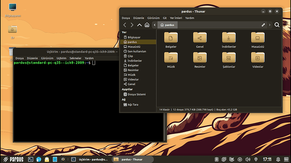Toggle path edit mode with pencil icon
This screenshot has width=291, height=163.
tap(263, 25)
